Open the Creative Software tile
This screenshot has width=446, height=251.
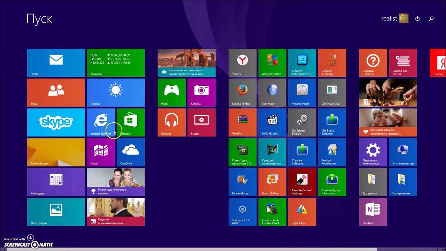coord(302,152)
